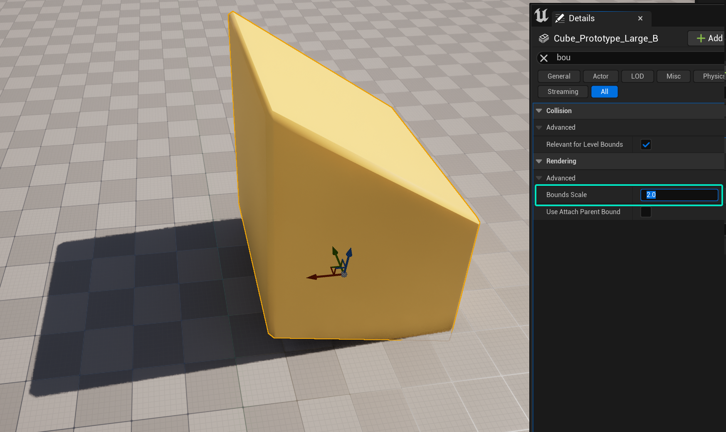The image size is (726, 432).
Task: Collapse the Advanced group under Rendering
Action: pyautogui.click(x=539, y=178)
